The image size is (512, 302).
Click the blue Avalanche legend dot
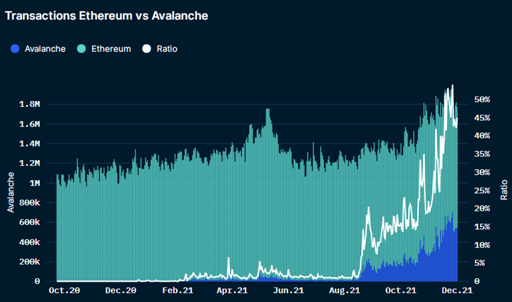click(x=15, y=49)
